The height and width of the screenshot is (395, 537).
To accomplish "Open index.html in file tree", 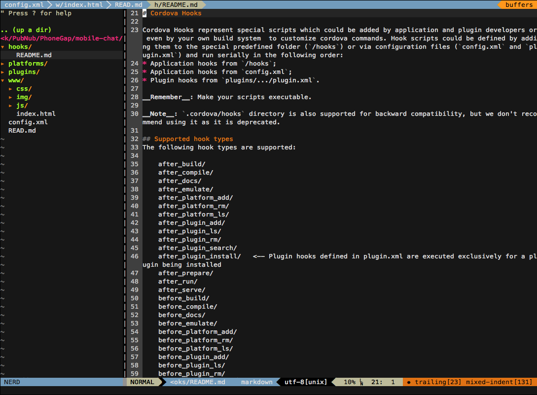I will pyautogui.click(x=36, y=114).
